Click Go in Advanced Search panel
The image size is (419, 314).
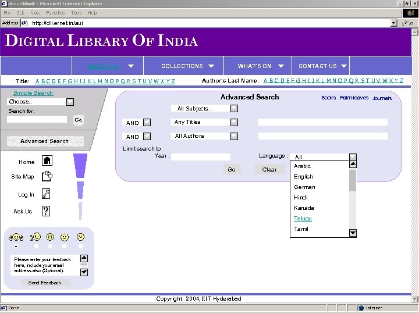(232, 170)
